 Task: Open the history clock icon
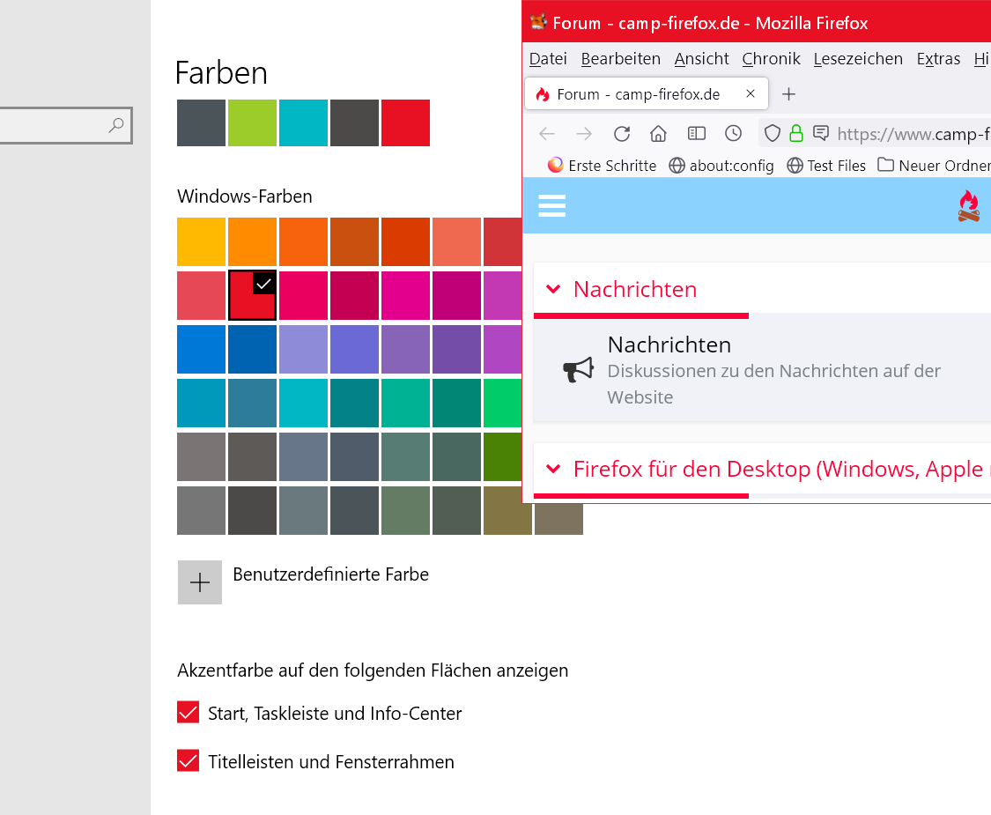pos(733,134)
